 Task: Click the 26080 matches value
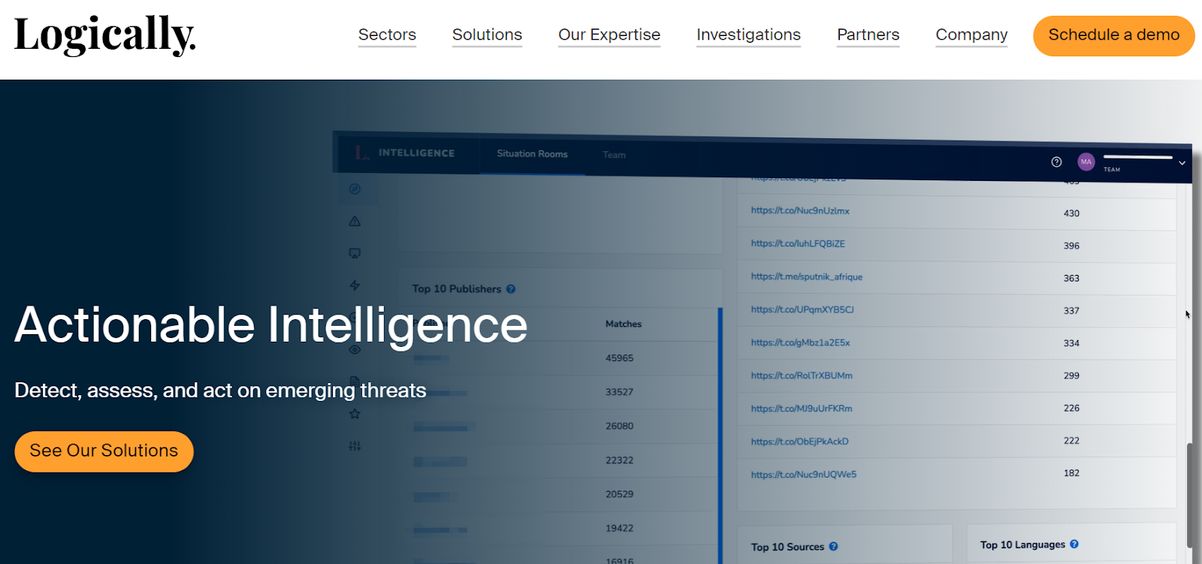coord(620,426)
